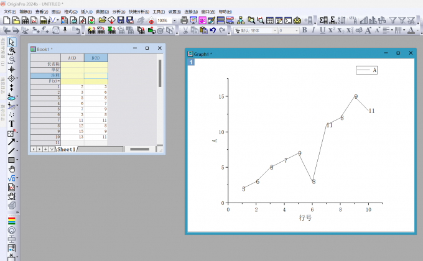Toggle Superscript x² formatting
The image size is (423, 261).
[x=332, y=30]
